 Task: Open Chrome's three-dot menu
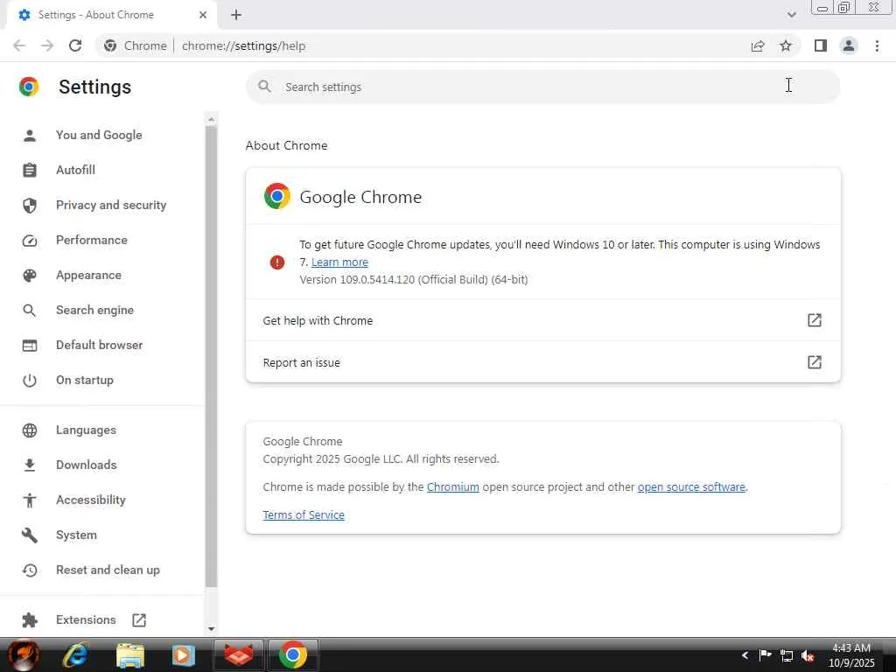click(877, 45)
